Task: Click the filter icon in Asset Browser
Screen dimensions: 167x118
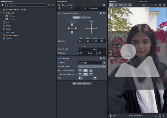Action: pos(49,5)
